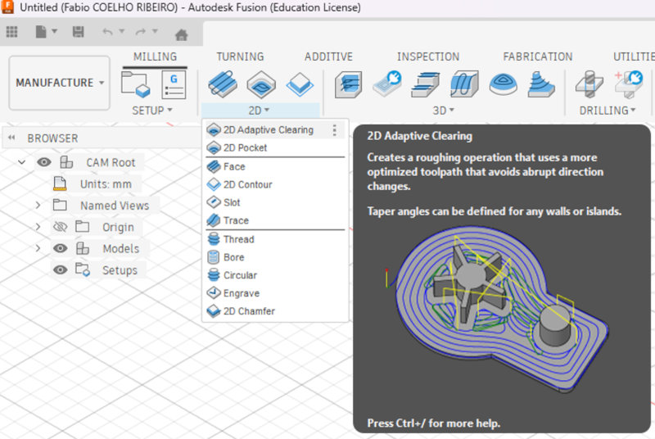The width and height of the screenshot is (655, 439).
Task: Click the NC Program G-code icon
Action: (x=174, y=84)
